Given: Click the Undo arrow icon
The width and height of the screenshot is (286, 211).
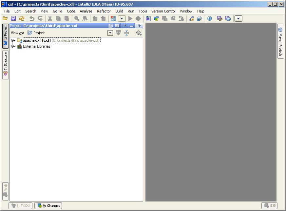Looking at the screenshot, I should (32, 18).
